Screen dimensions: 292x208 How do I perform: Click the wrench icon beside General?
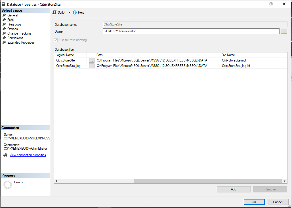pos(4,15)
